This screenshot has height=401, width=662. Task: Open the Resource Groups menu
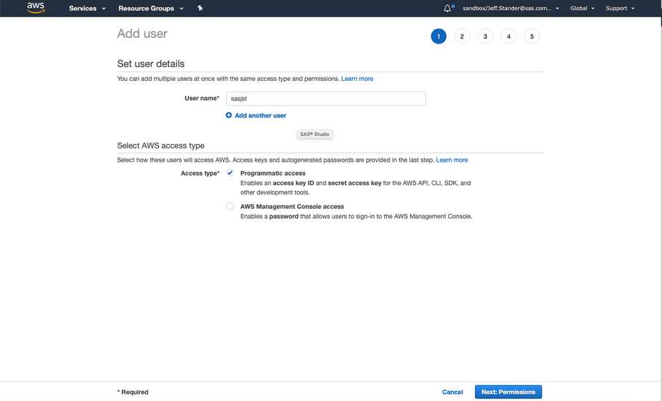pyautogui.click(x=151, y=9)
